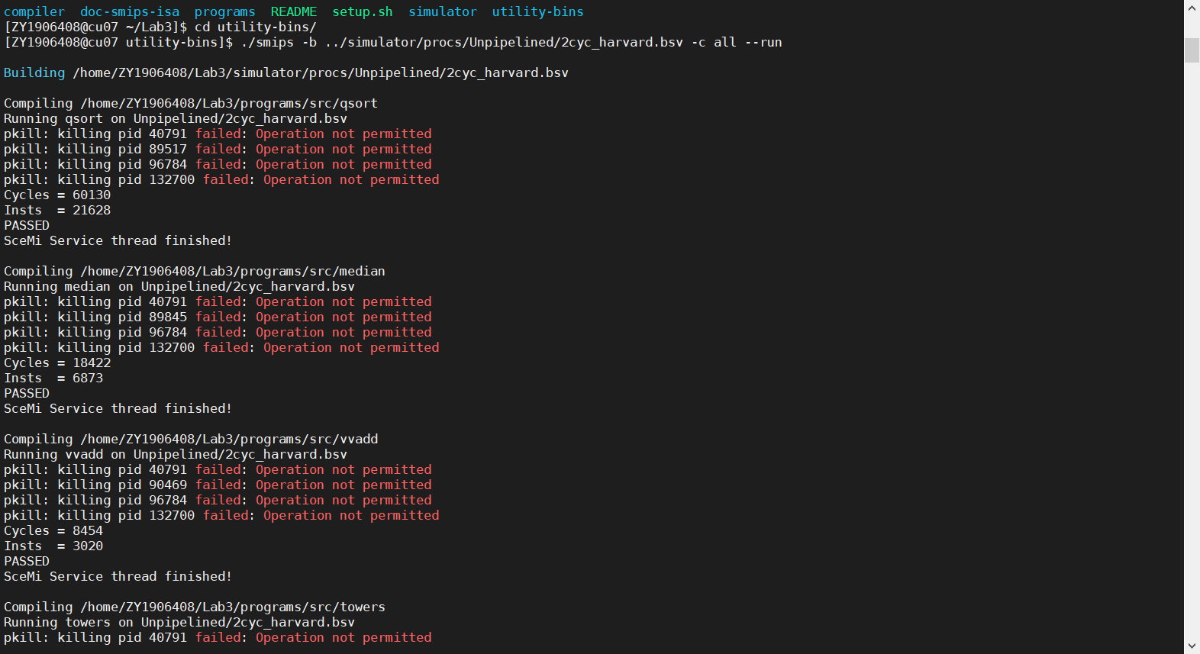Click PASSED under Insts = 3020
Image resolution: width=1200 pixels, height=654 pixels.
pos(27,561)
